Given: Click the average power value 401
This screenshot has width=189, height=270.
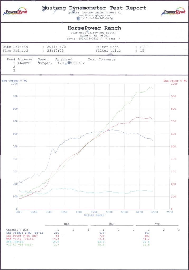Looking at the screenshot, I should [147, 235].
